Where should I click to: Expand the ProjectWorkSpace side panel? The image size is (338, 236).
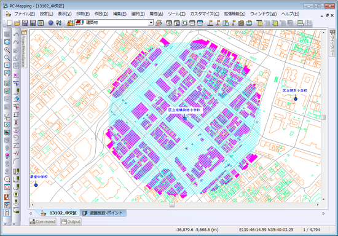[x=24, y=49]
